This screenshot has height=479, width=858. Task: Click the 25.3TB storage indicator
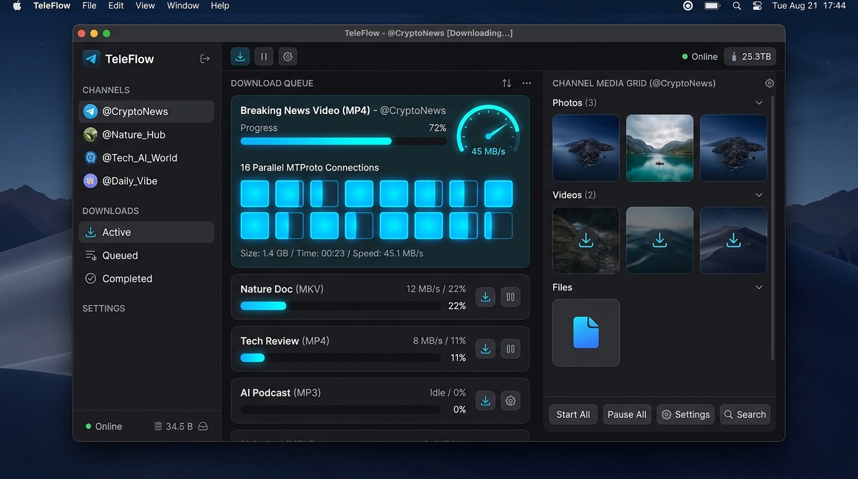pos(750,57)
